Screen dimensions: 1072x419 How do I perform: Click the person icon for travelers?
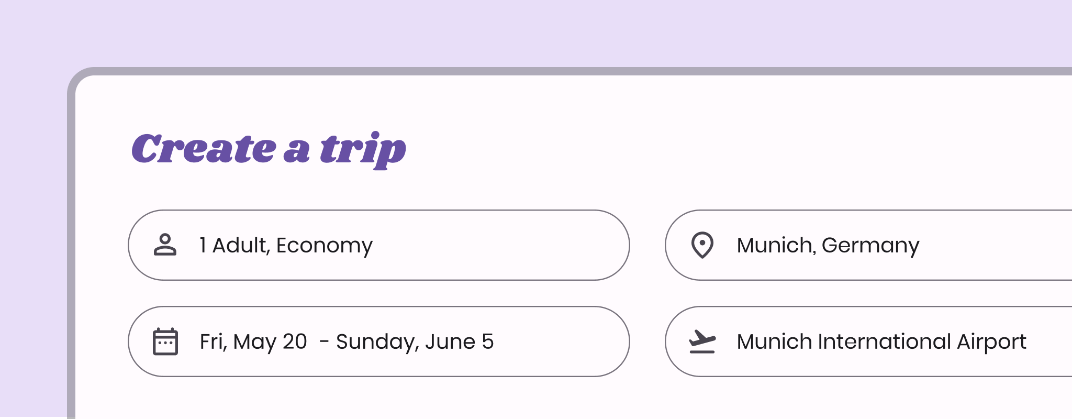point(165,245)
